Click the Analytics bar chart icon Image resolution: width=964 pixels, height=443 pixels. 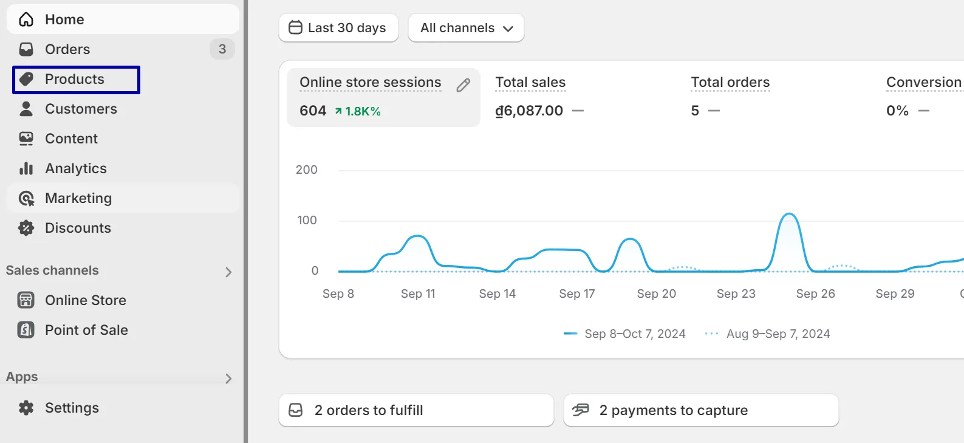(x=26, y=168)
